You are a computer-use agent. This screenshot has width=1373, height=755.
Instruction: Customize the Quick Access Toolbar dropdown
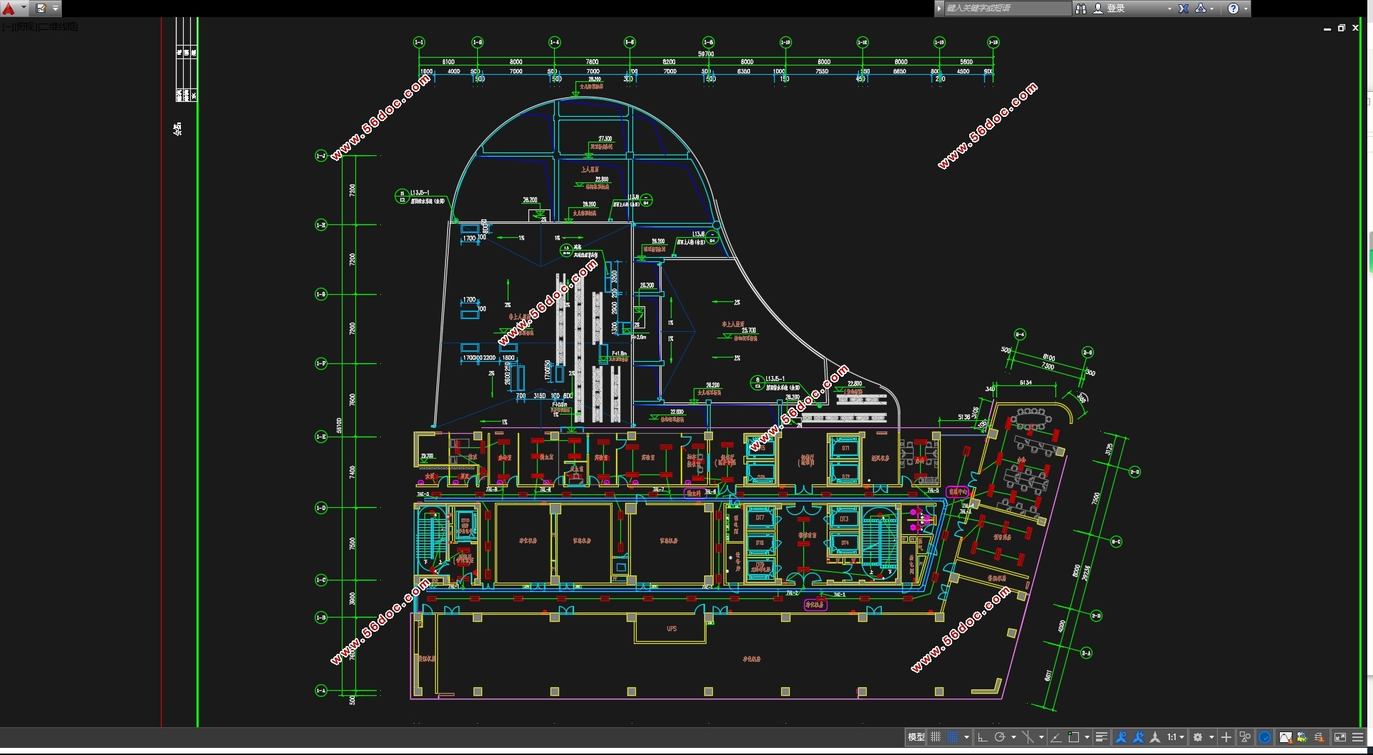pyautogui.click(x=56, y=9)
